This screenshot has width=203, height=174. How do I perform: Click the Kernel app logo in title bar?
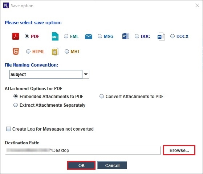point(6,5)
